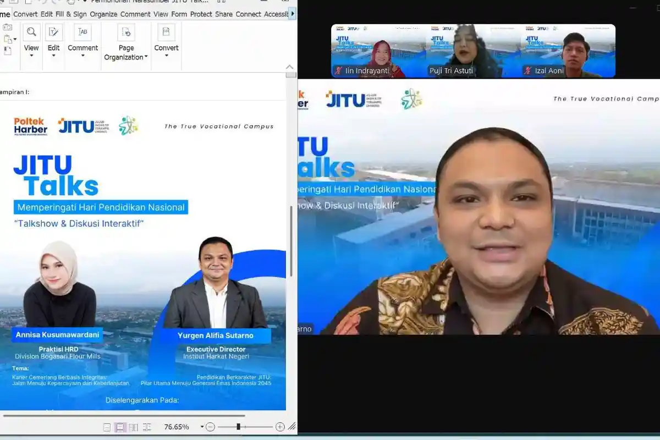Click the Convert OCR icon
The image size is (660, 440).
point(166,32)
